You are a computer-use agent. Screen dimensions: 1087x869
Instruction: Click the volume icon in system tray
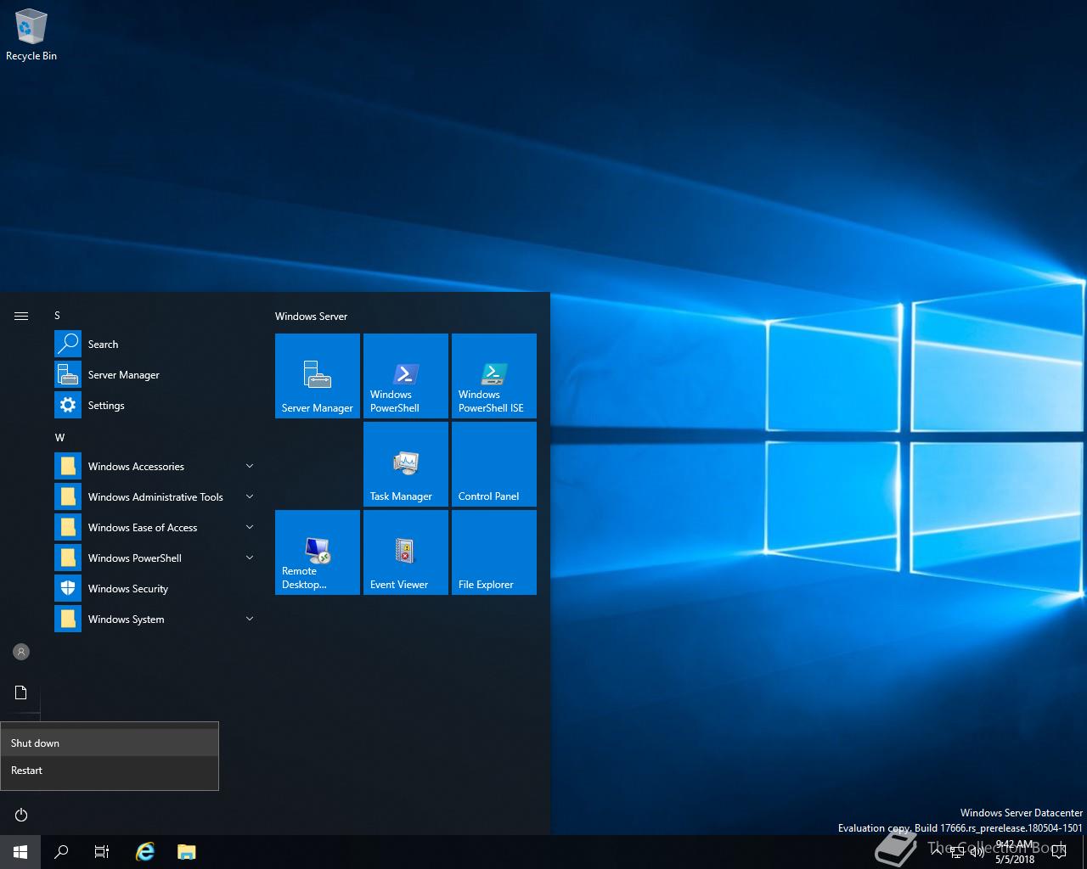click(977, 852)
